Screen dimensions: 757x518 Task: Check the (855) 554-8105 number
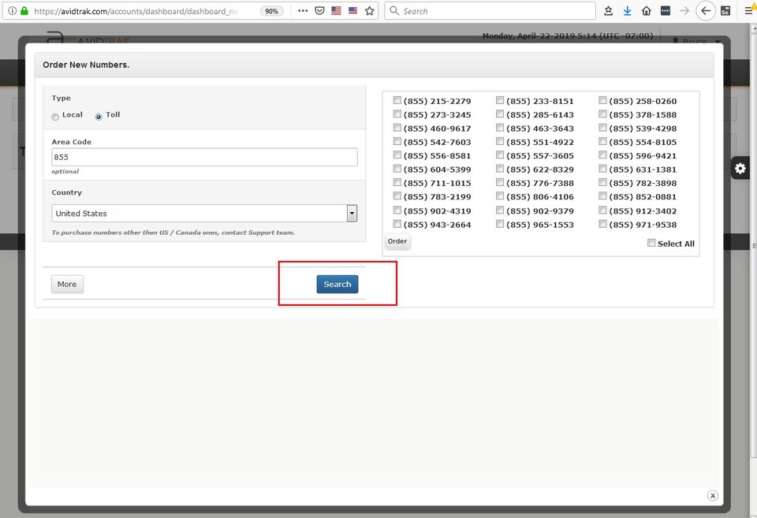(x=602, y=141)
